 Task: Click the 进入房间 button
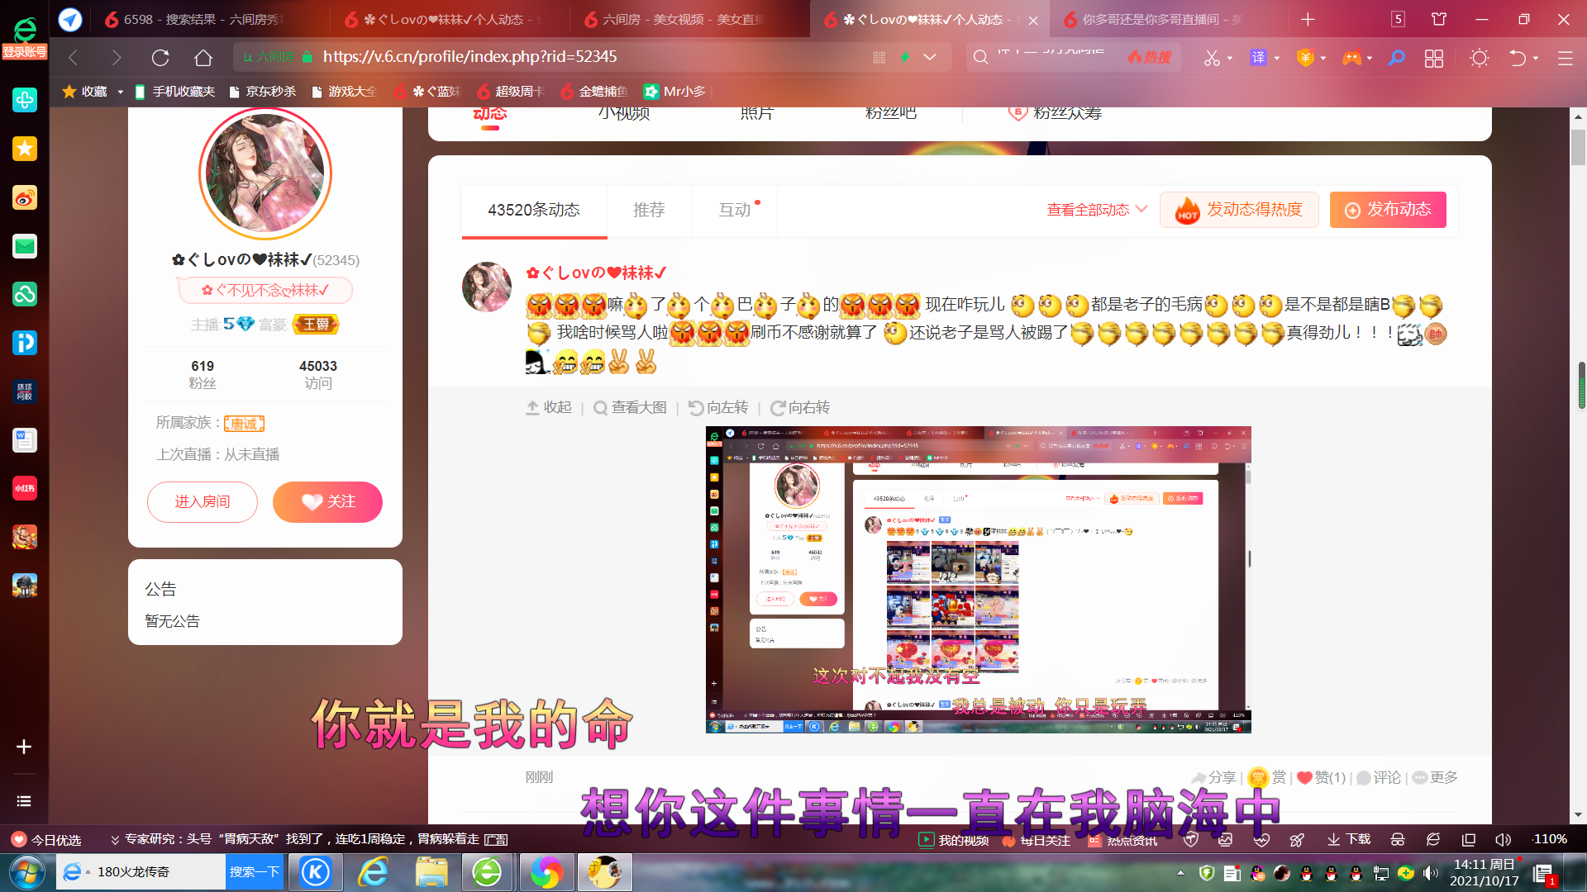point(203,502)
